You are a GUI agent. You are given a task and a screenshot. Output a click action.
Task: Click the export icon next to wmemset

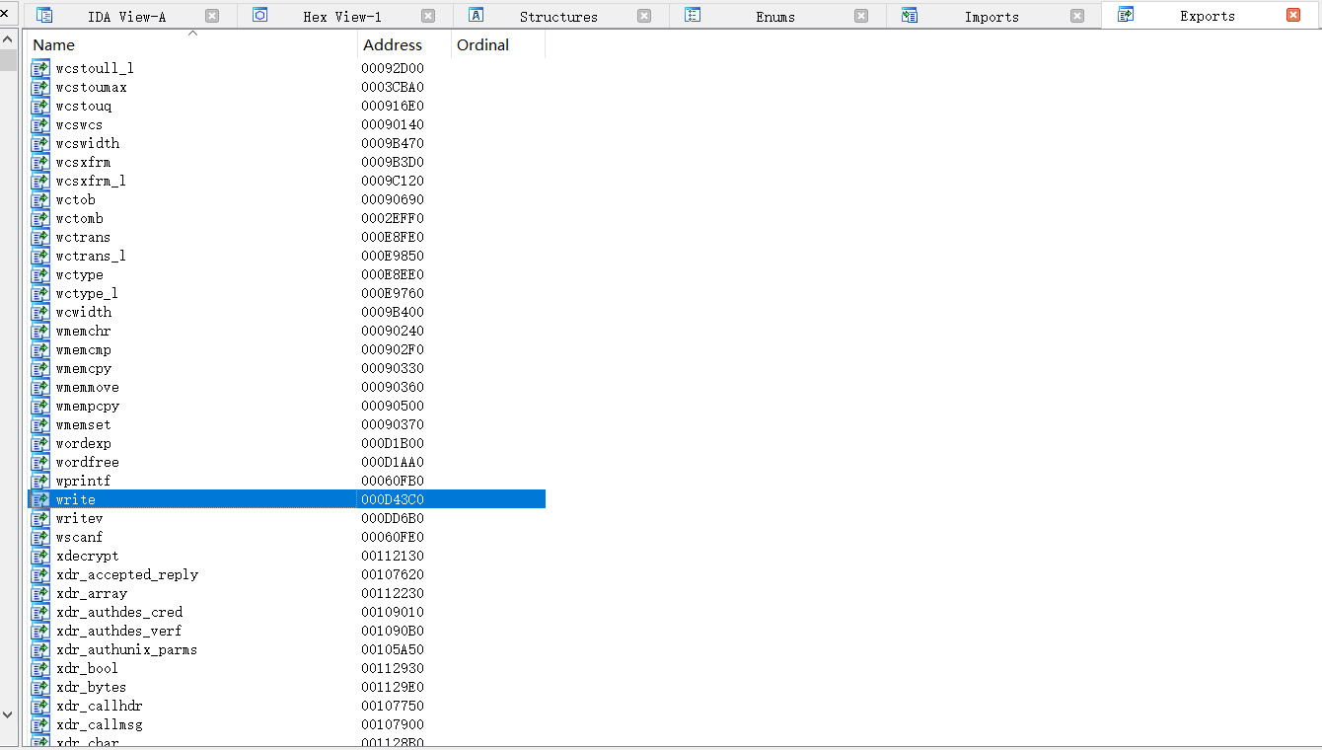(40, 424)
